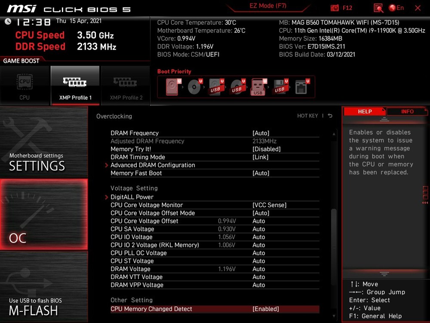This screenshot has width=430, height=323.
Task: Open the BIOS search magnifier icon
Action: [378, 8]
